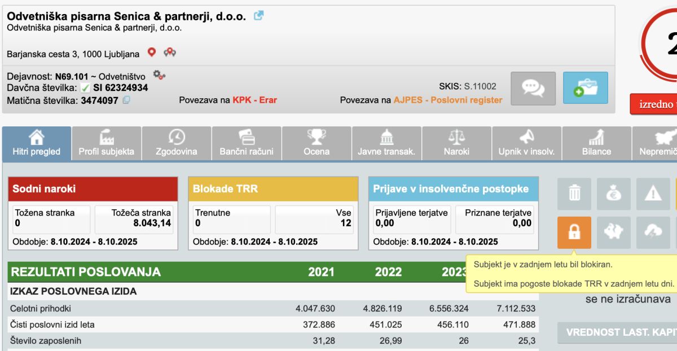This screenshot has width=677, height=351.
Task: Switch to the Profil subjekta tab
Action: coord(107,144)
